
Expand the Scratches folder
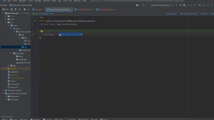tap(6, 100)
